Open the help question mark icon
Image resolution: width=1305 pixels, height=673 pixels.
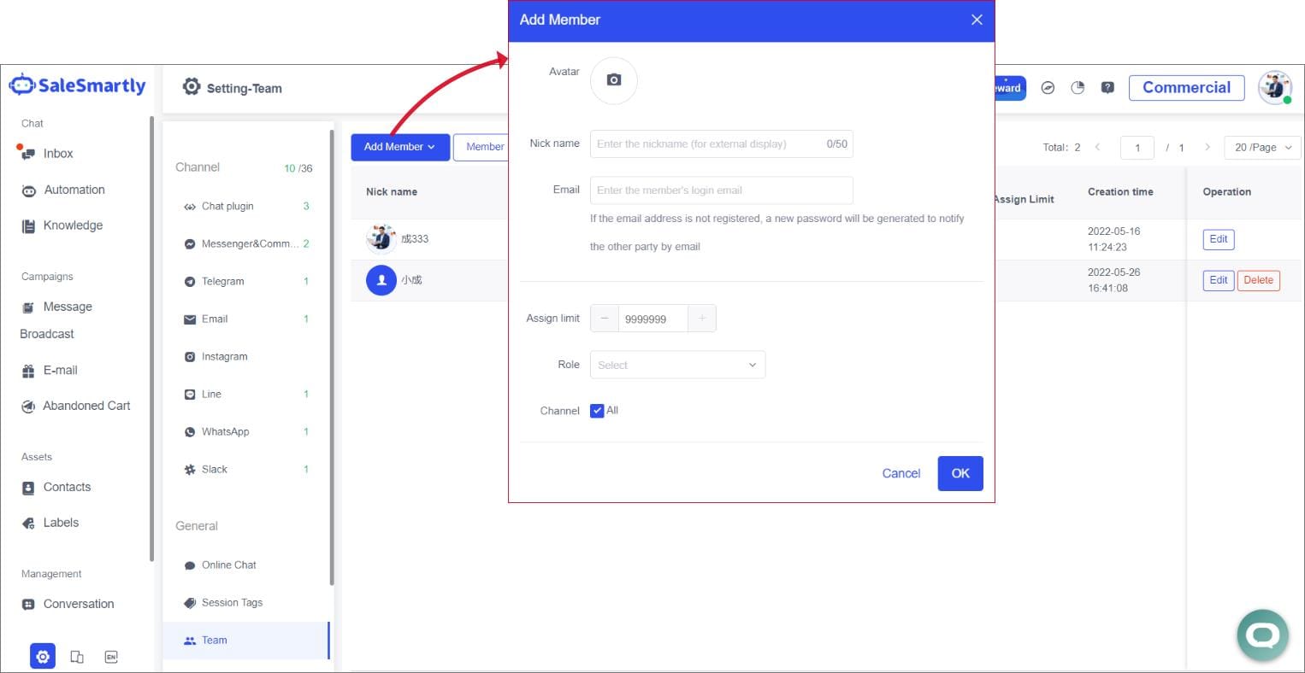coord(1107,87)
